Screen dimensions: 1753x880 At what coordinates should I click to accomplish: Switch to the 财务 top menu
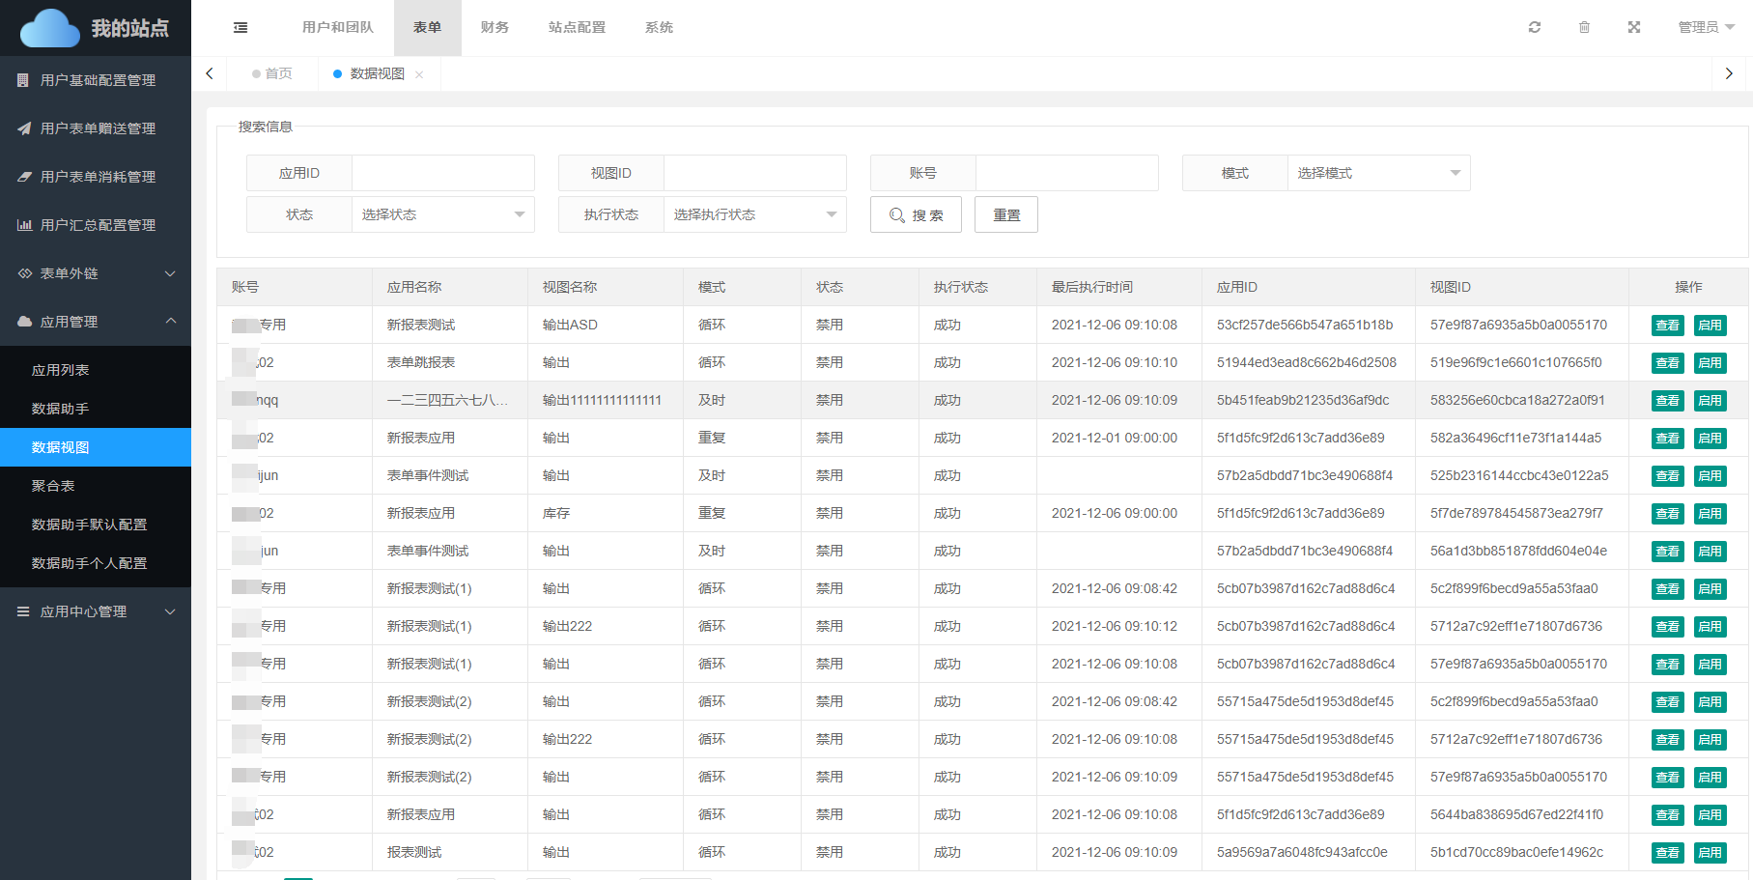tap(495, 27)
